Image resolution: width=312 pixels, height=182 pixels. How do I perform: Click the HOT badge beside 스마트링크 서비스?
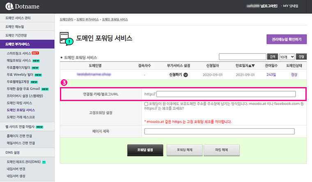click(35, 53)
